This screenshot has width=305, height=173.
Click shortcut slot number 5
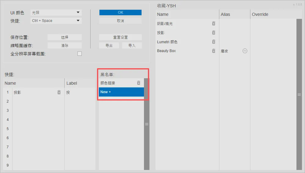pos(8,129)
